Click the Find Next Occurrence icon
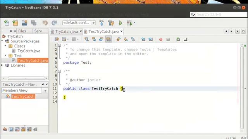The height and width of the screenshot is (139, 248). [x=101, y=39]
